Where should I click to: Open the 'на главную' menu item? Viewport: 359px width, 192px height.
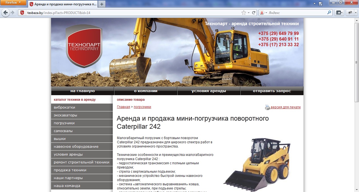pyautogui.click(x=82, y=91)
